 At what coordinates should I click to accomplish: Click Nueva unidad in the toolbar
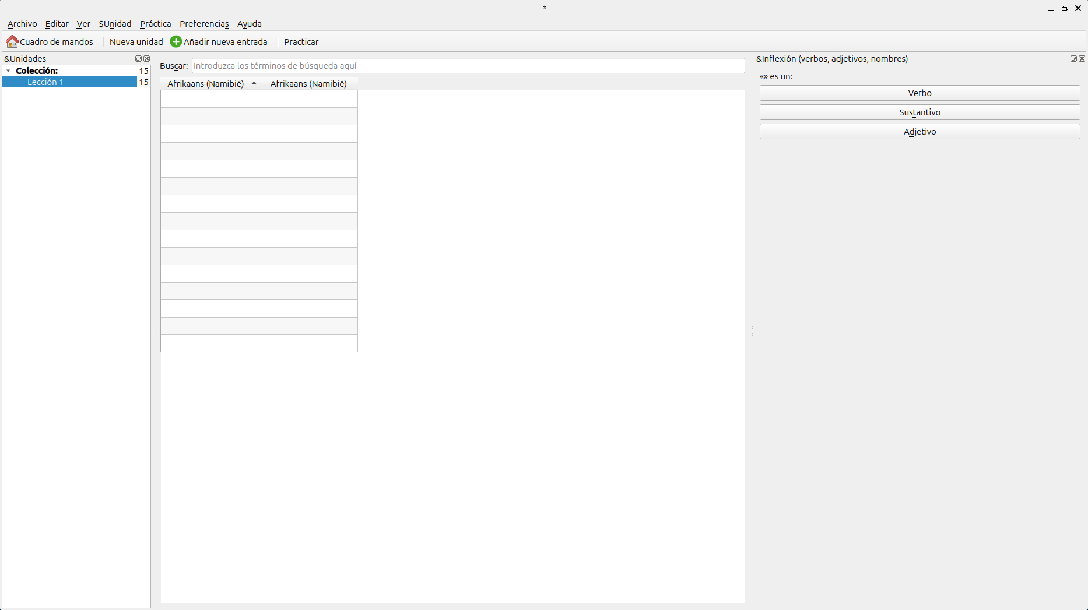tap(136, 42)
